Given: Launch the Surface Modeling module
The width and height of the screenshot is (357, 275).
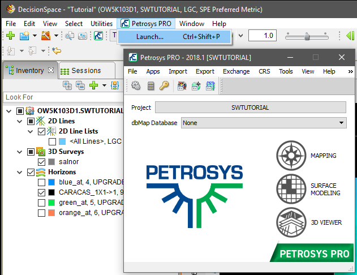Looking at the screenshot, I should click(x=290, y=188).
